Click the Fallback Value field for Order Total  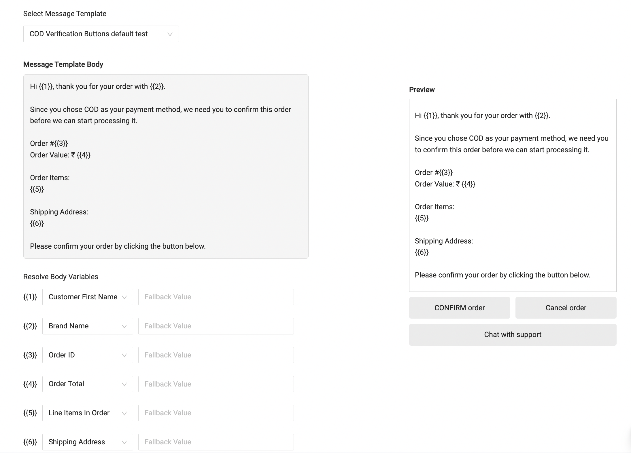[x=216, y=384]
